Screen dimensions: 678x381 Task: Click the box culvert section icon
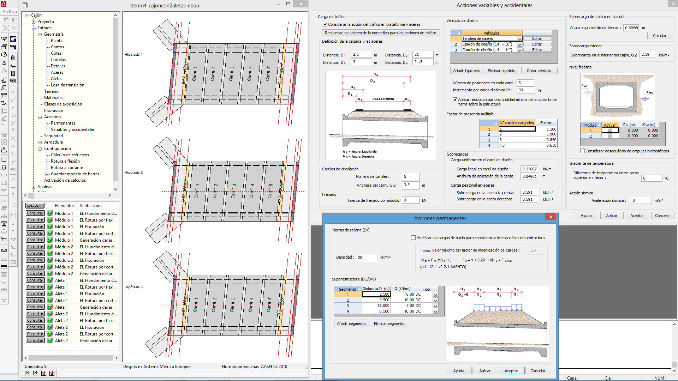[4, 160]
